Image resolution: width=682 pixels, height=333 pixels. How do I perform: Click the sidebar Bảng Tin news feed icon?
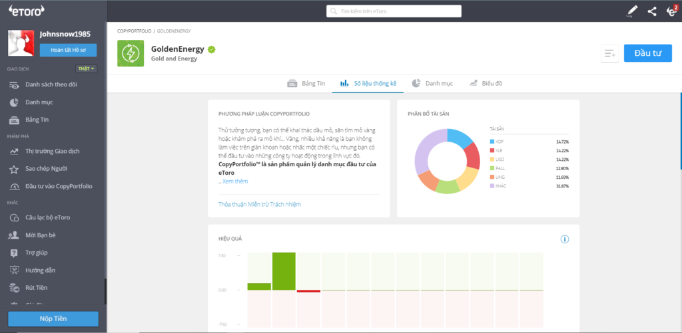(x=15, y=120)
